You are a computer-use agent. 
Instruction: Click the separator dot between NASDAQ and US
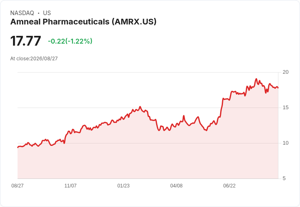[39, 13]
